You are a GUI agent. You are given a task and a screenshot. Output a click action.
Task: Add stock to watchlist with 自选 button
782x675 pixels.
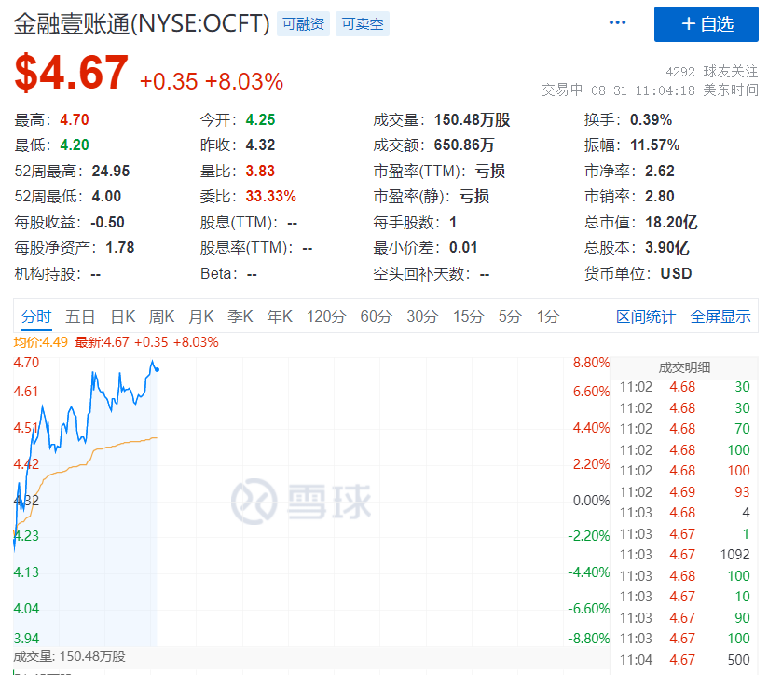click(x=706, y=24)
